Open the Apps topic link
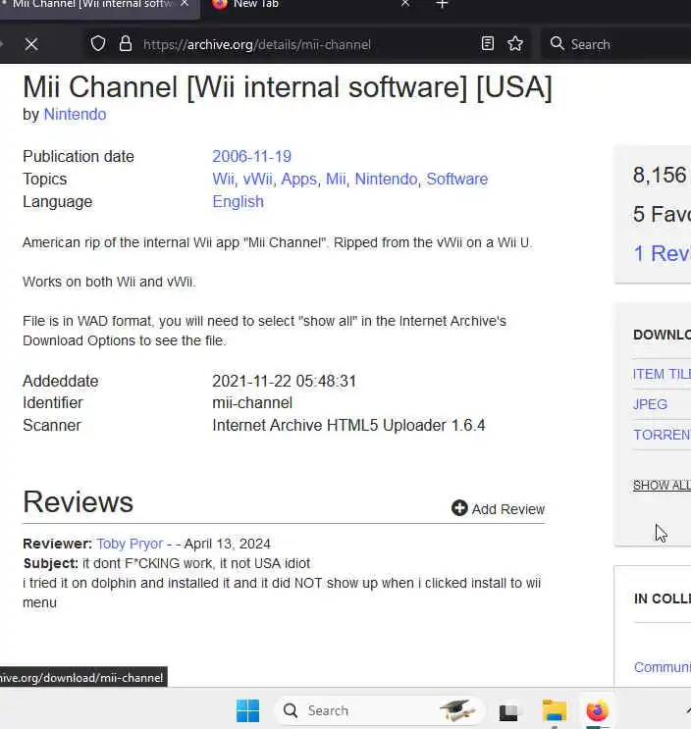The width and height of the screenshot is (691, 729). (x=299, y=180)
